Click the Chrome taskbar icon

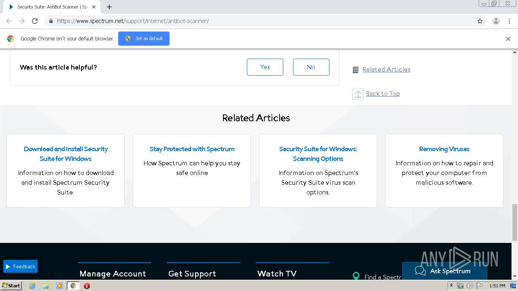(73, 286)
